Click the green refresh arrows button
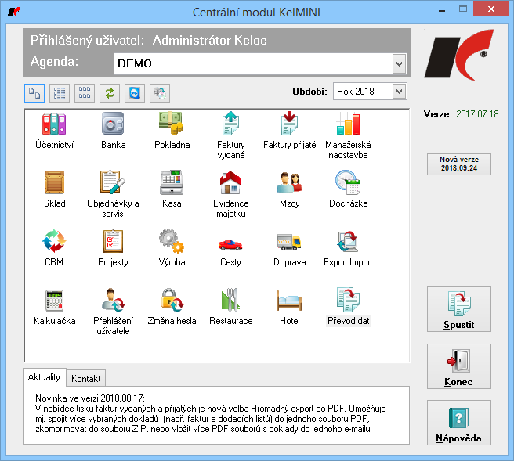 [110, 93]
